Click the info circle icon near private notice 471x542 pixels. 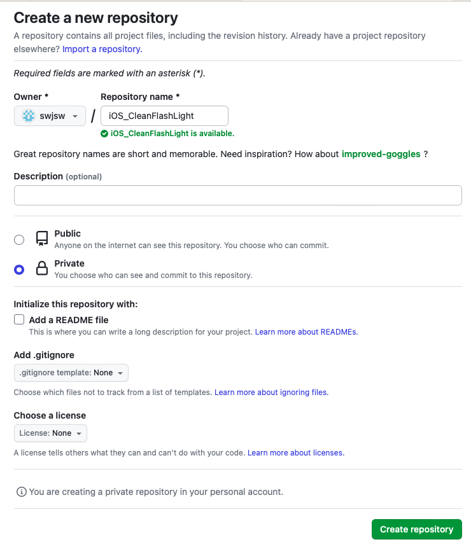tap(22, 492)
